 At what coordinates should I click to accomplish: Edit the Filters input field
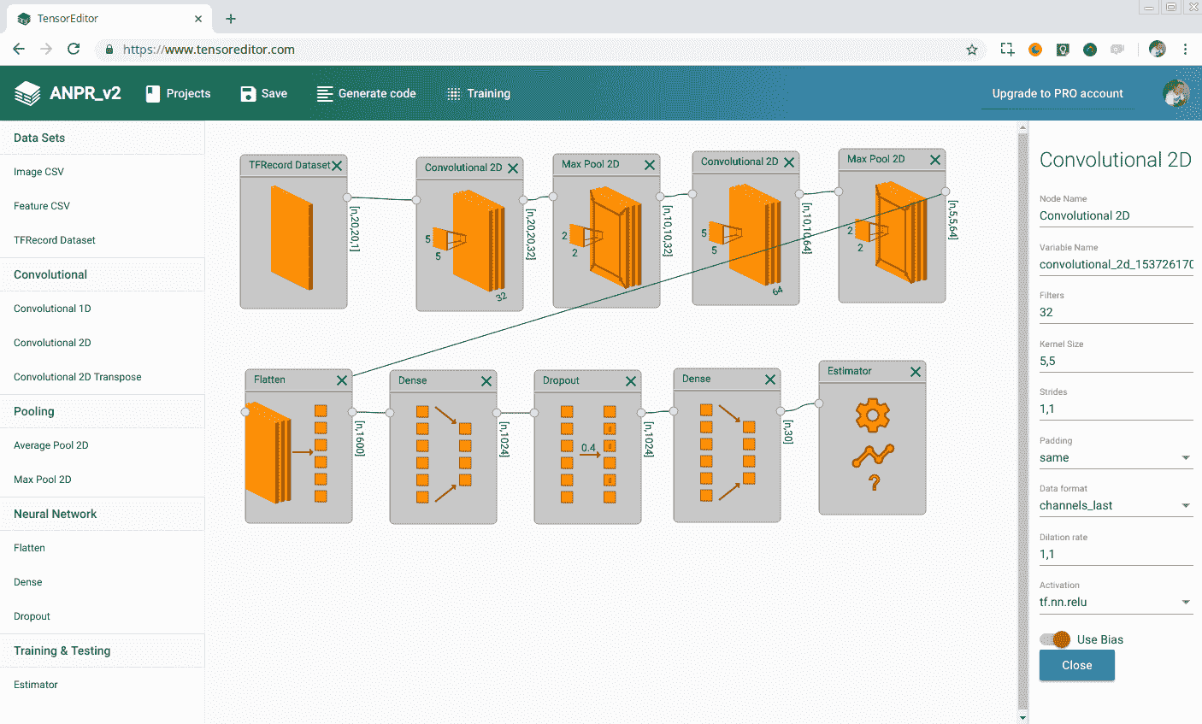point(1115,313)
